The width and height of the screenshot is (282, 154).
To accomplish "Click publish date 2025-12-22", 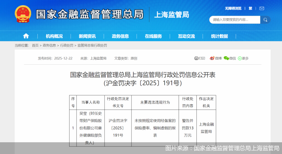I will click(63, 58).
